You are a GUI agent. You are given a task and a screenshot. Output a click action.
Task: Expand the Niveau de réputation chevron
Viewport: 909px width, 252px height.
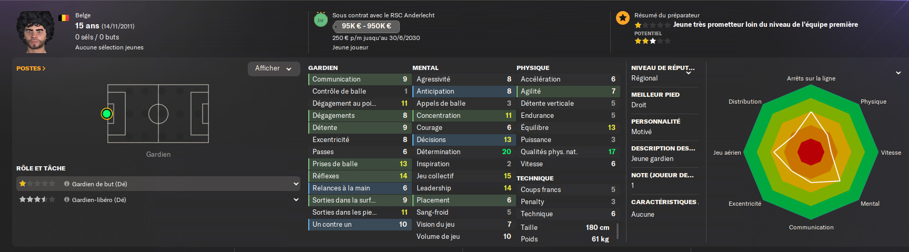[689, 73]
